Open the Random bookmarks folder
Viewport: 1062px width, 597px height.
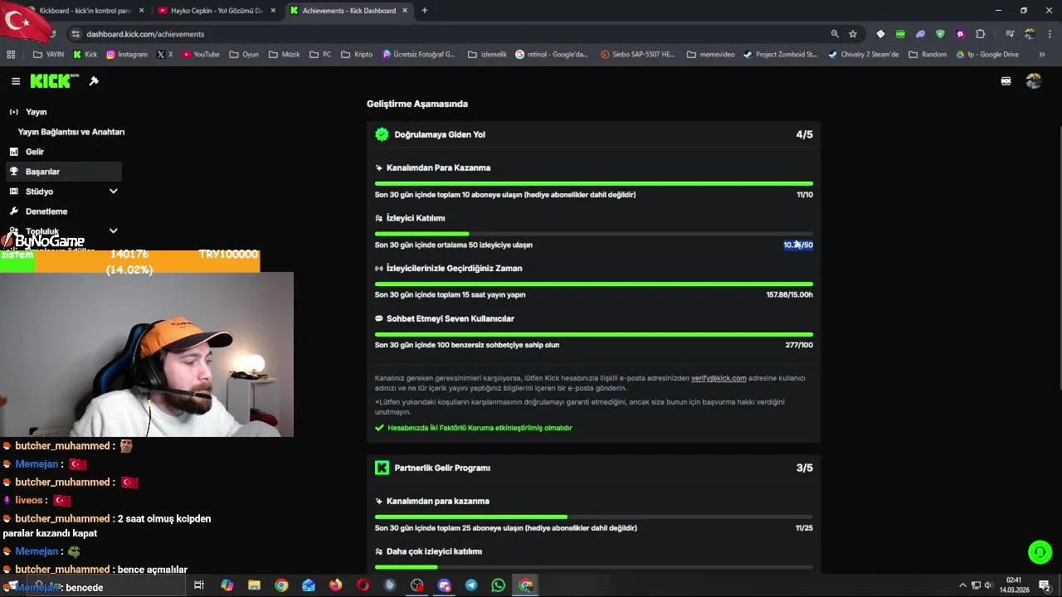click(x=928, y=55)
